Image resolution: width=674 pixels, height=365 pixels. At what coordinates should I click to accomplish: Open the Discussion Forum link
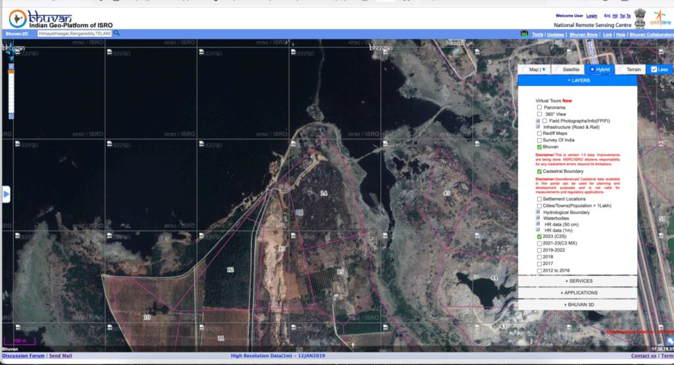23,356
